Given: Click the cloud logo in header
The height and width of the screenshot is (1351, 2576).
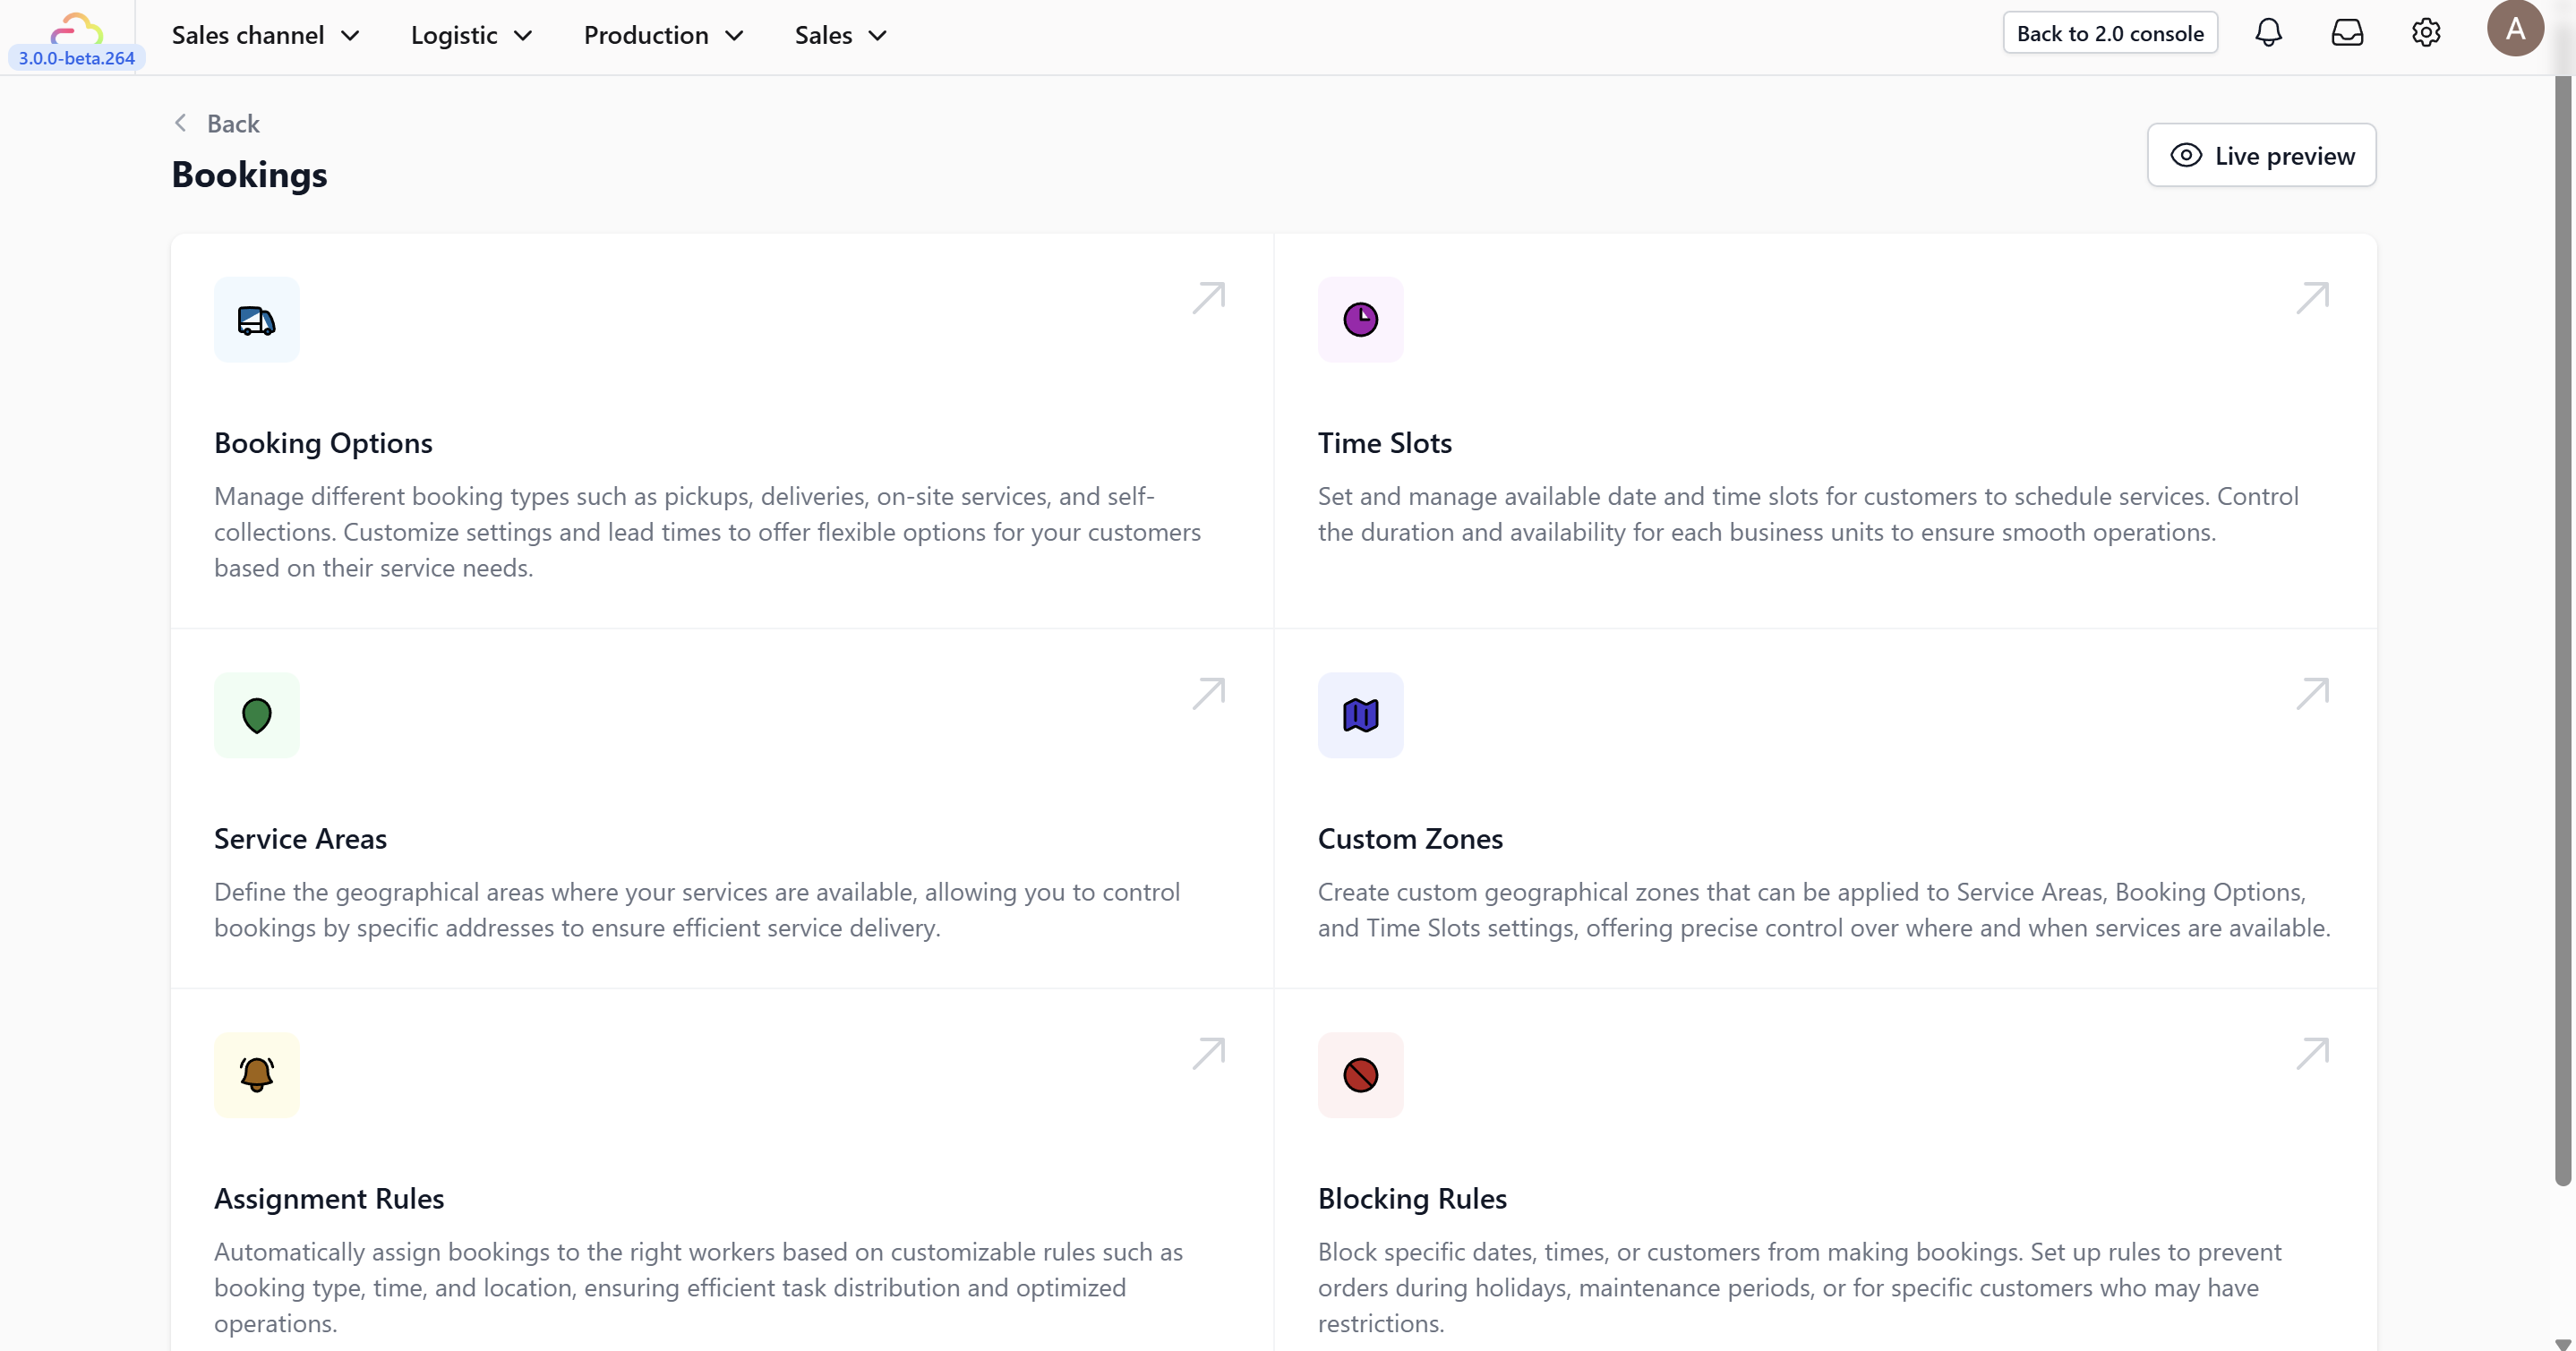Looking at the screenshot, I should 76,28.
